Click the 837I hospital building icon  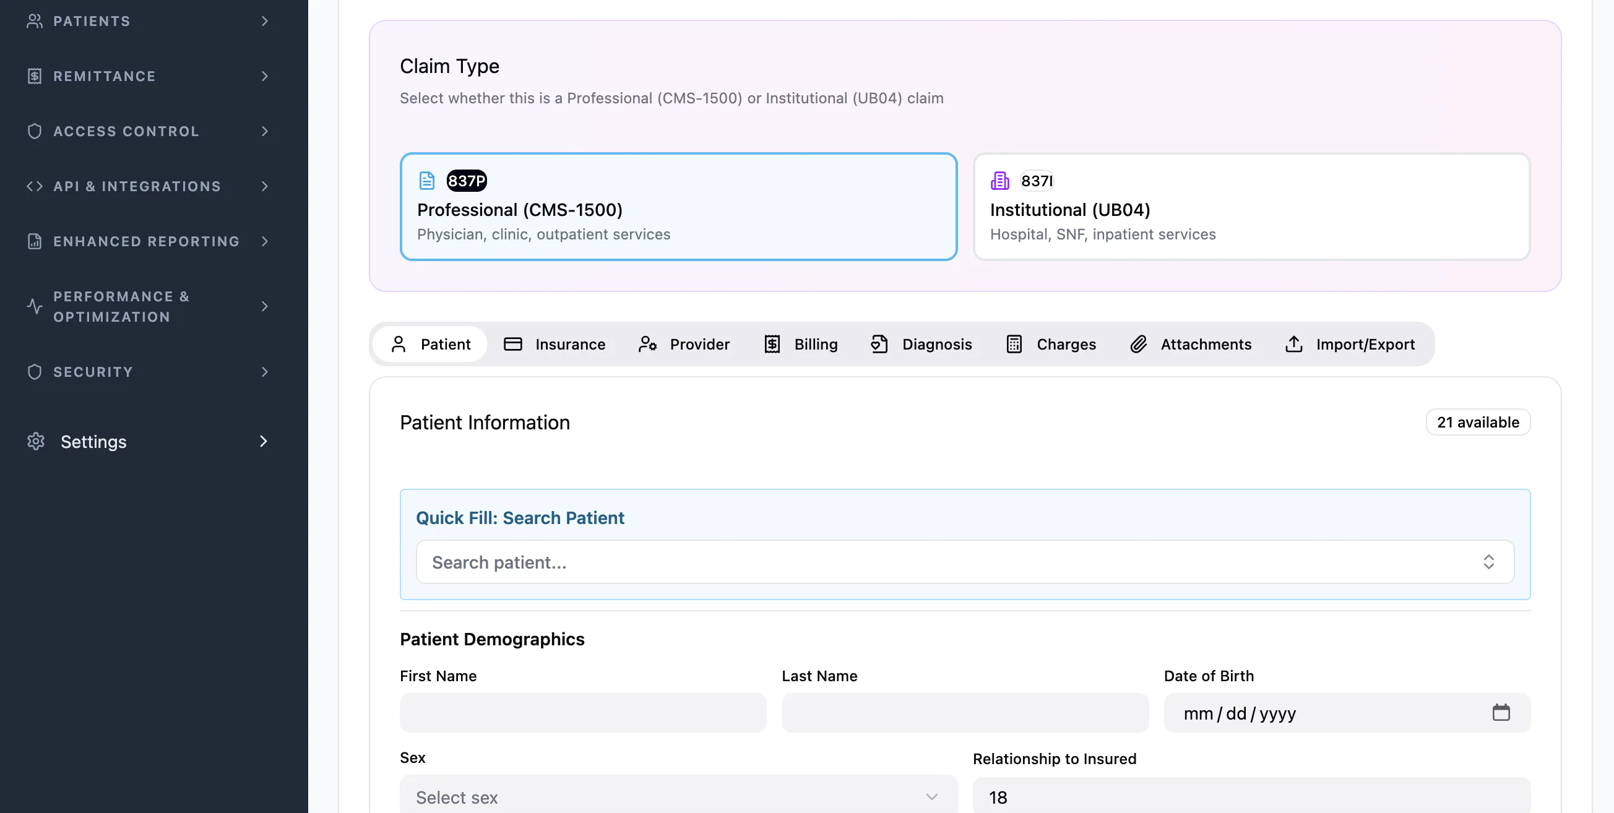pos(999,181)
